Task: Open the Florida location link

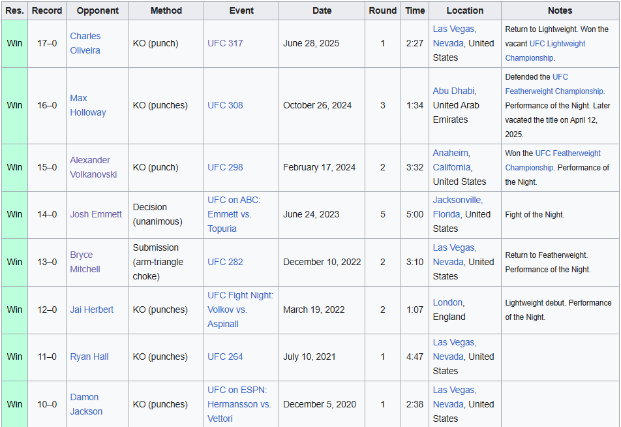Action: tap(446, 215)
